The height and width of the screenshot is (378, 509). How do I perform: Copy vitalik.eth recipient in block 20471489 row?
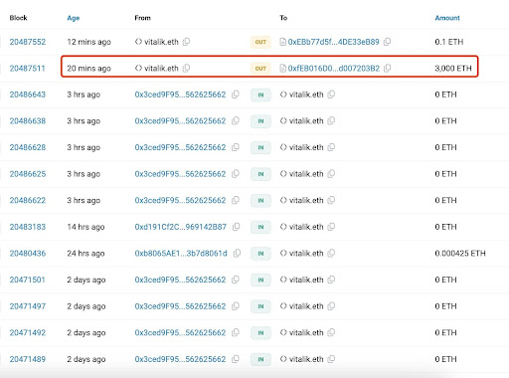(331, 359)
